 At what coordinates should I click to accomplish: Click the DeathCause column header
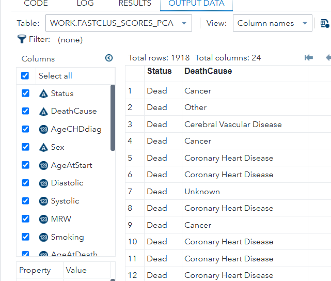[x=208, y=71]
